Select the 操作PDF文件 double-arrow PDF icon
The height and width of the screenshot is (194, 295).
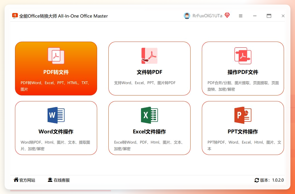coord(243,56)
